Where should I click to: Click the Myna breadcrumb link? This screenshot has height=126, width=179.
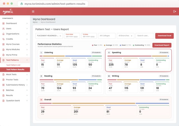pos(35,22)
